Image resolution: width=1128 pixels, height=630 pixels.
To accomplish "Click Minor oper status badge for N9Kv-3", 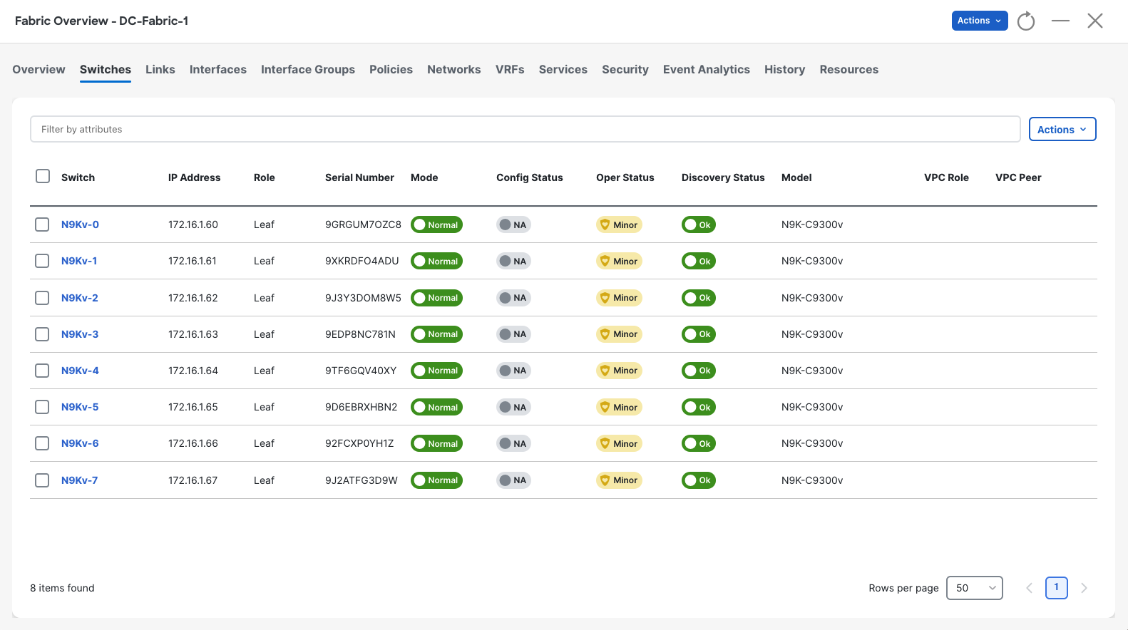I will click(619, 334).
